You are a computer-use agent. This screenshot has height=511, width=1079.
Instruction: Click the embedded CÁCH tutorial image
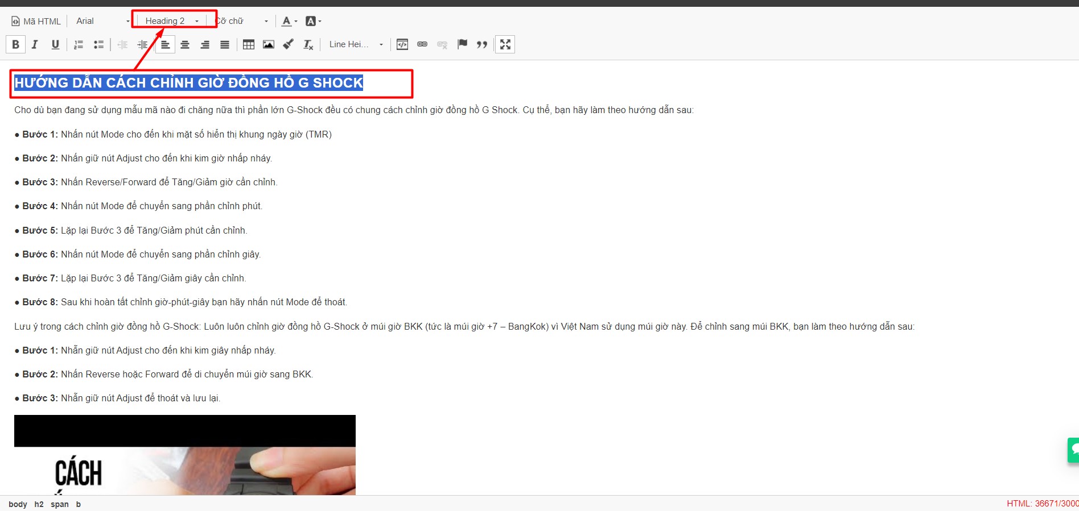pyautogui.click(x=185, y=455)
